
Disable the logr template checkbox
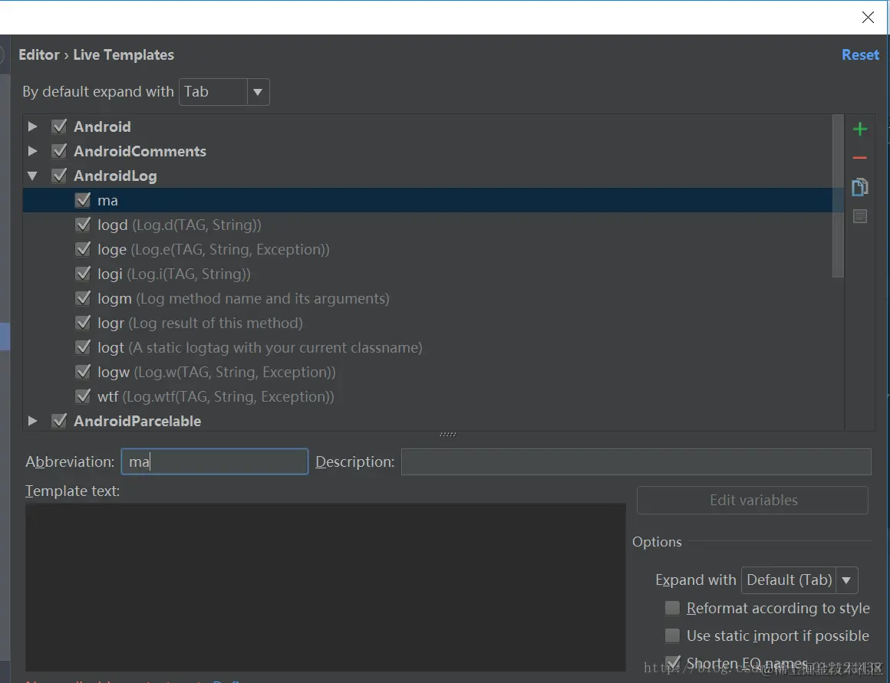[x=83, y=323]
